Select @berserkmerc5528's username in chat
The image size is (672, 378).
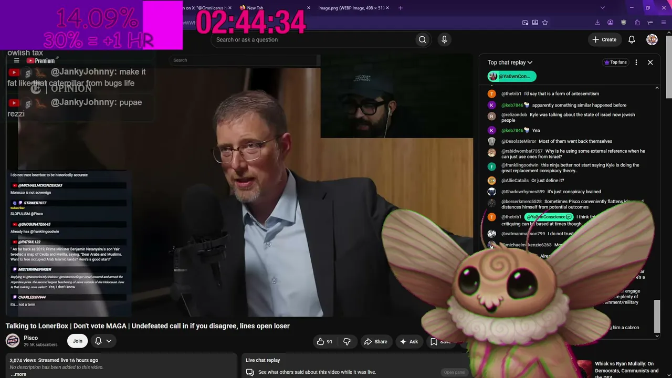pos(521,202)
